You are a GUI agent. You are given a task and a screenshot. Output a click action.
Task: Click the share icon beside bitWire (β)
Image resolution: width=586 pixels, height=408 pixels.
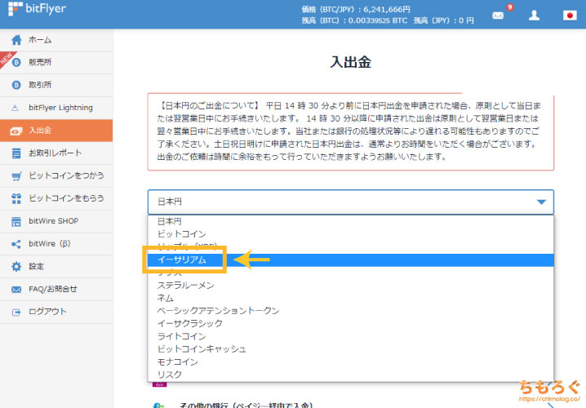coord(16,244)
